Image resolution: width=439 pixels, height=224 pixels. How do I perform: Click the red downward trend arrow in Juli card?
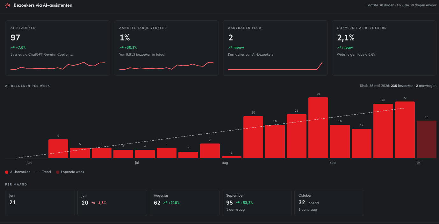(93, 203)
